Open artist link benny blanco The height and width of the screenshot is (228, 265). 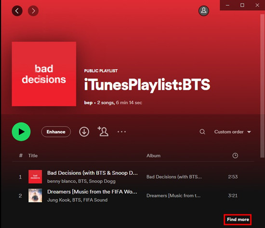click(62, 181)
